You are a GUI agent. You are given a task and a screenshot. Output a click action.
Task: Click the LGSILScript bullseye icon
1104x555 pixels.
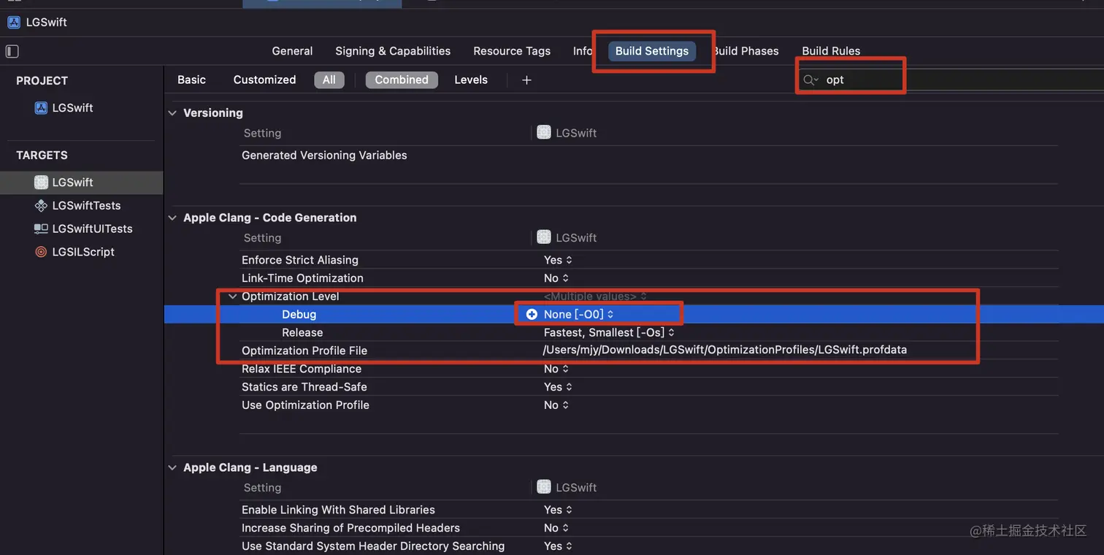point(41,252)
